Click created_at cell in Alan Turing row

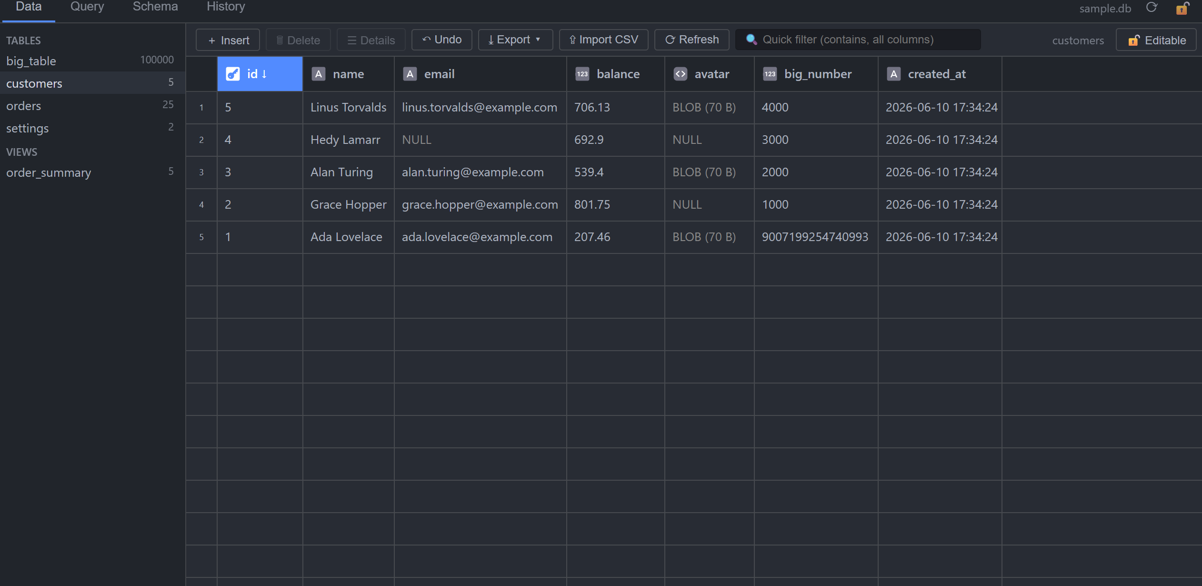click(940, 172)
